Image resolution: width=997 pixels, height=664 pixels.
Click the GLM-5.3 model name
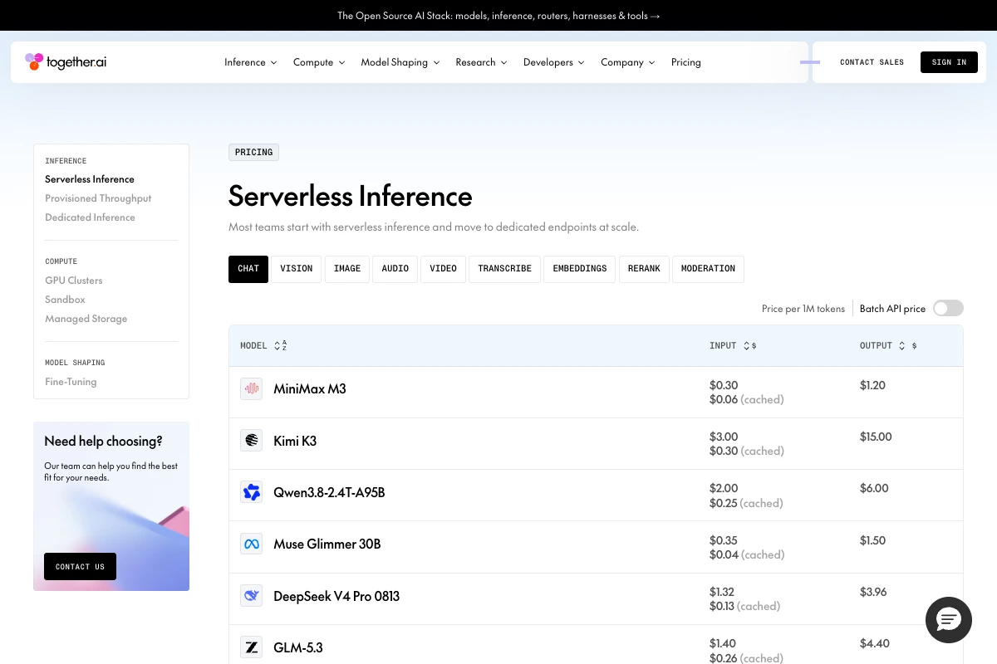point(298,647)
